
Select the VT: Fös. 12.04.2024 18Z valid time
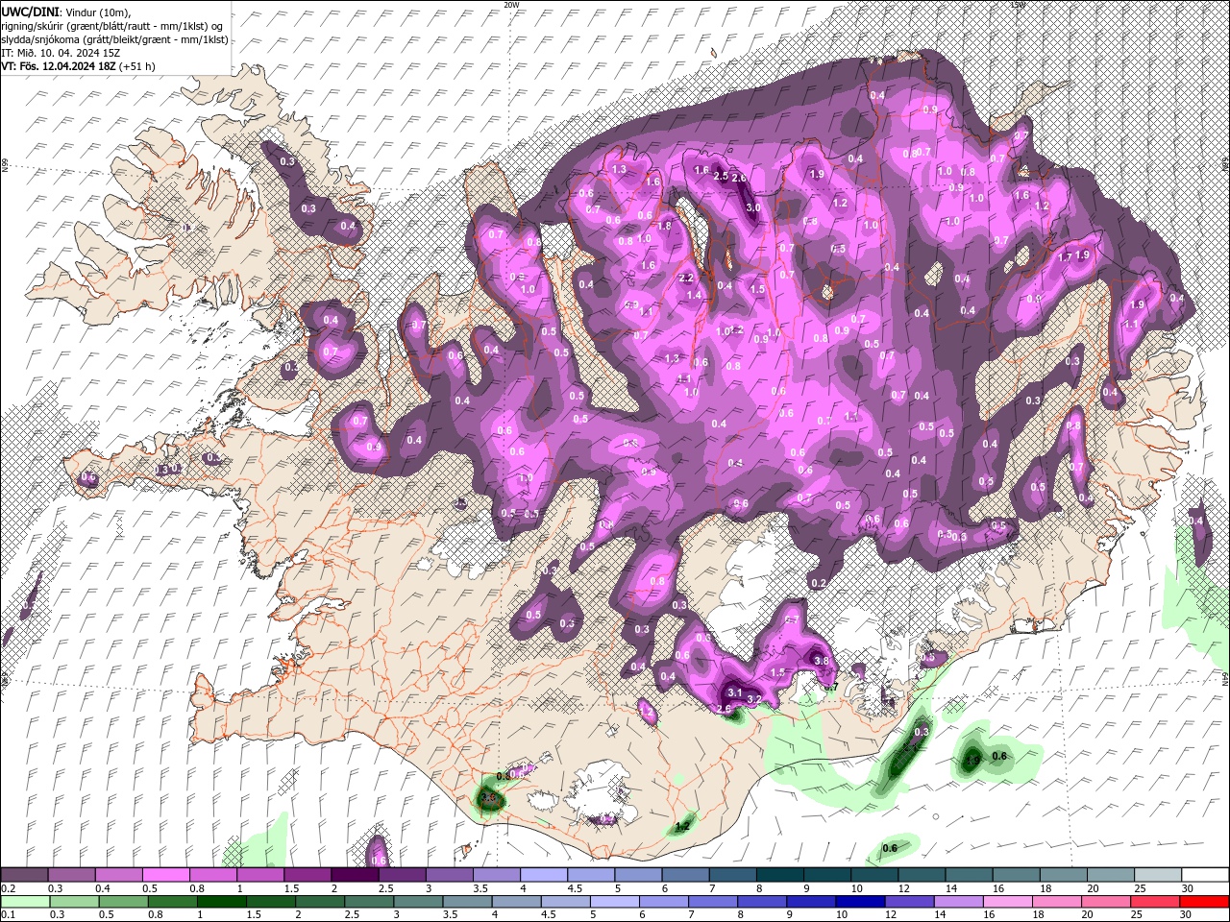(x=59, y=66)
